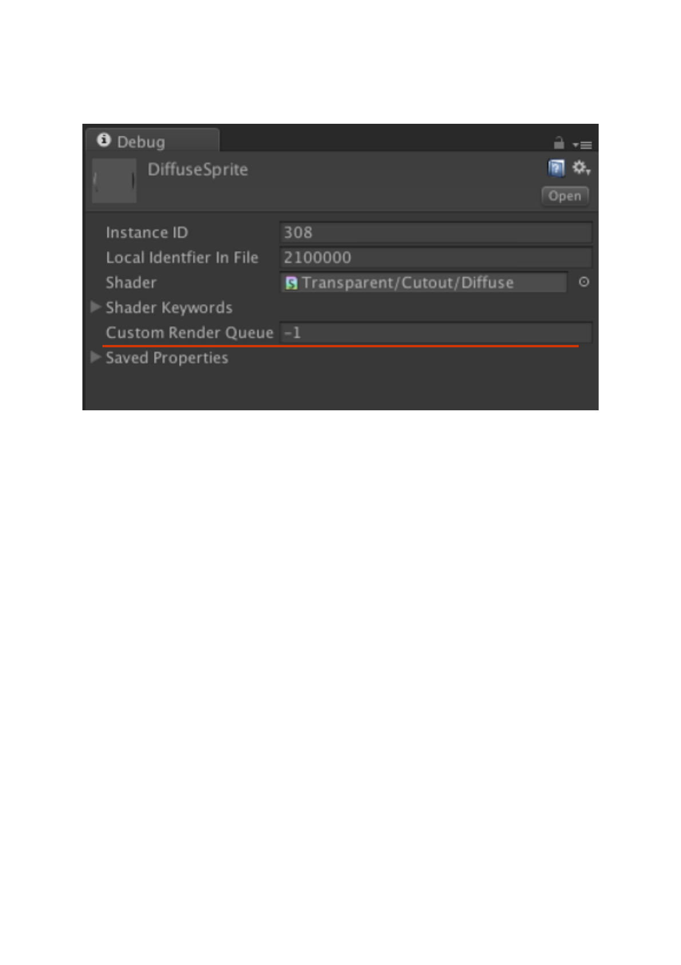Expand the Shader Keywords foldout
681x965 pixels.
click(96, 307)
